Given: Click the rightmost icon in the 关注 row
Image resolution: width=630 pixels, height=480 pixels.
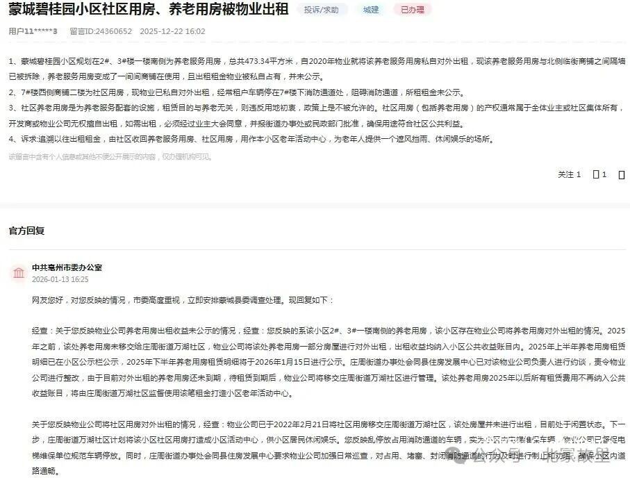Looking at the screenshot, I should [x=622, y=174].
